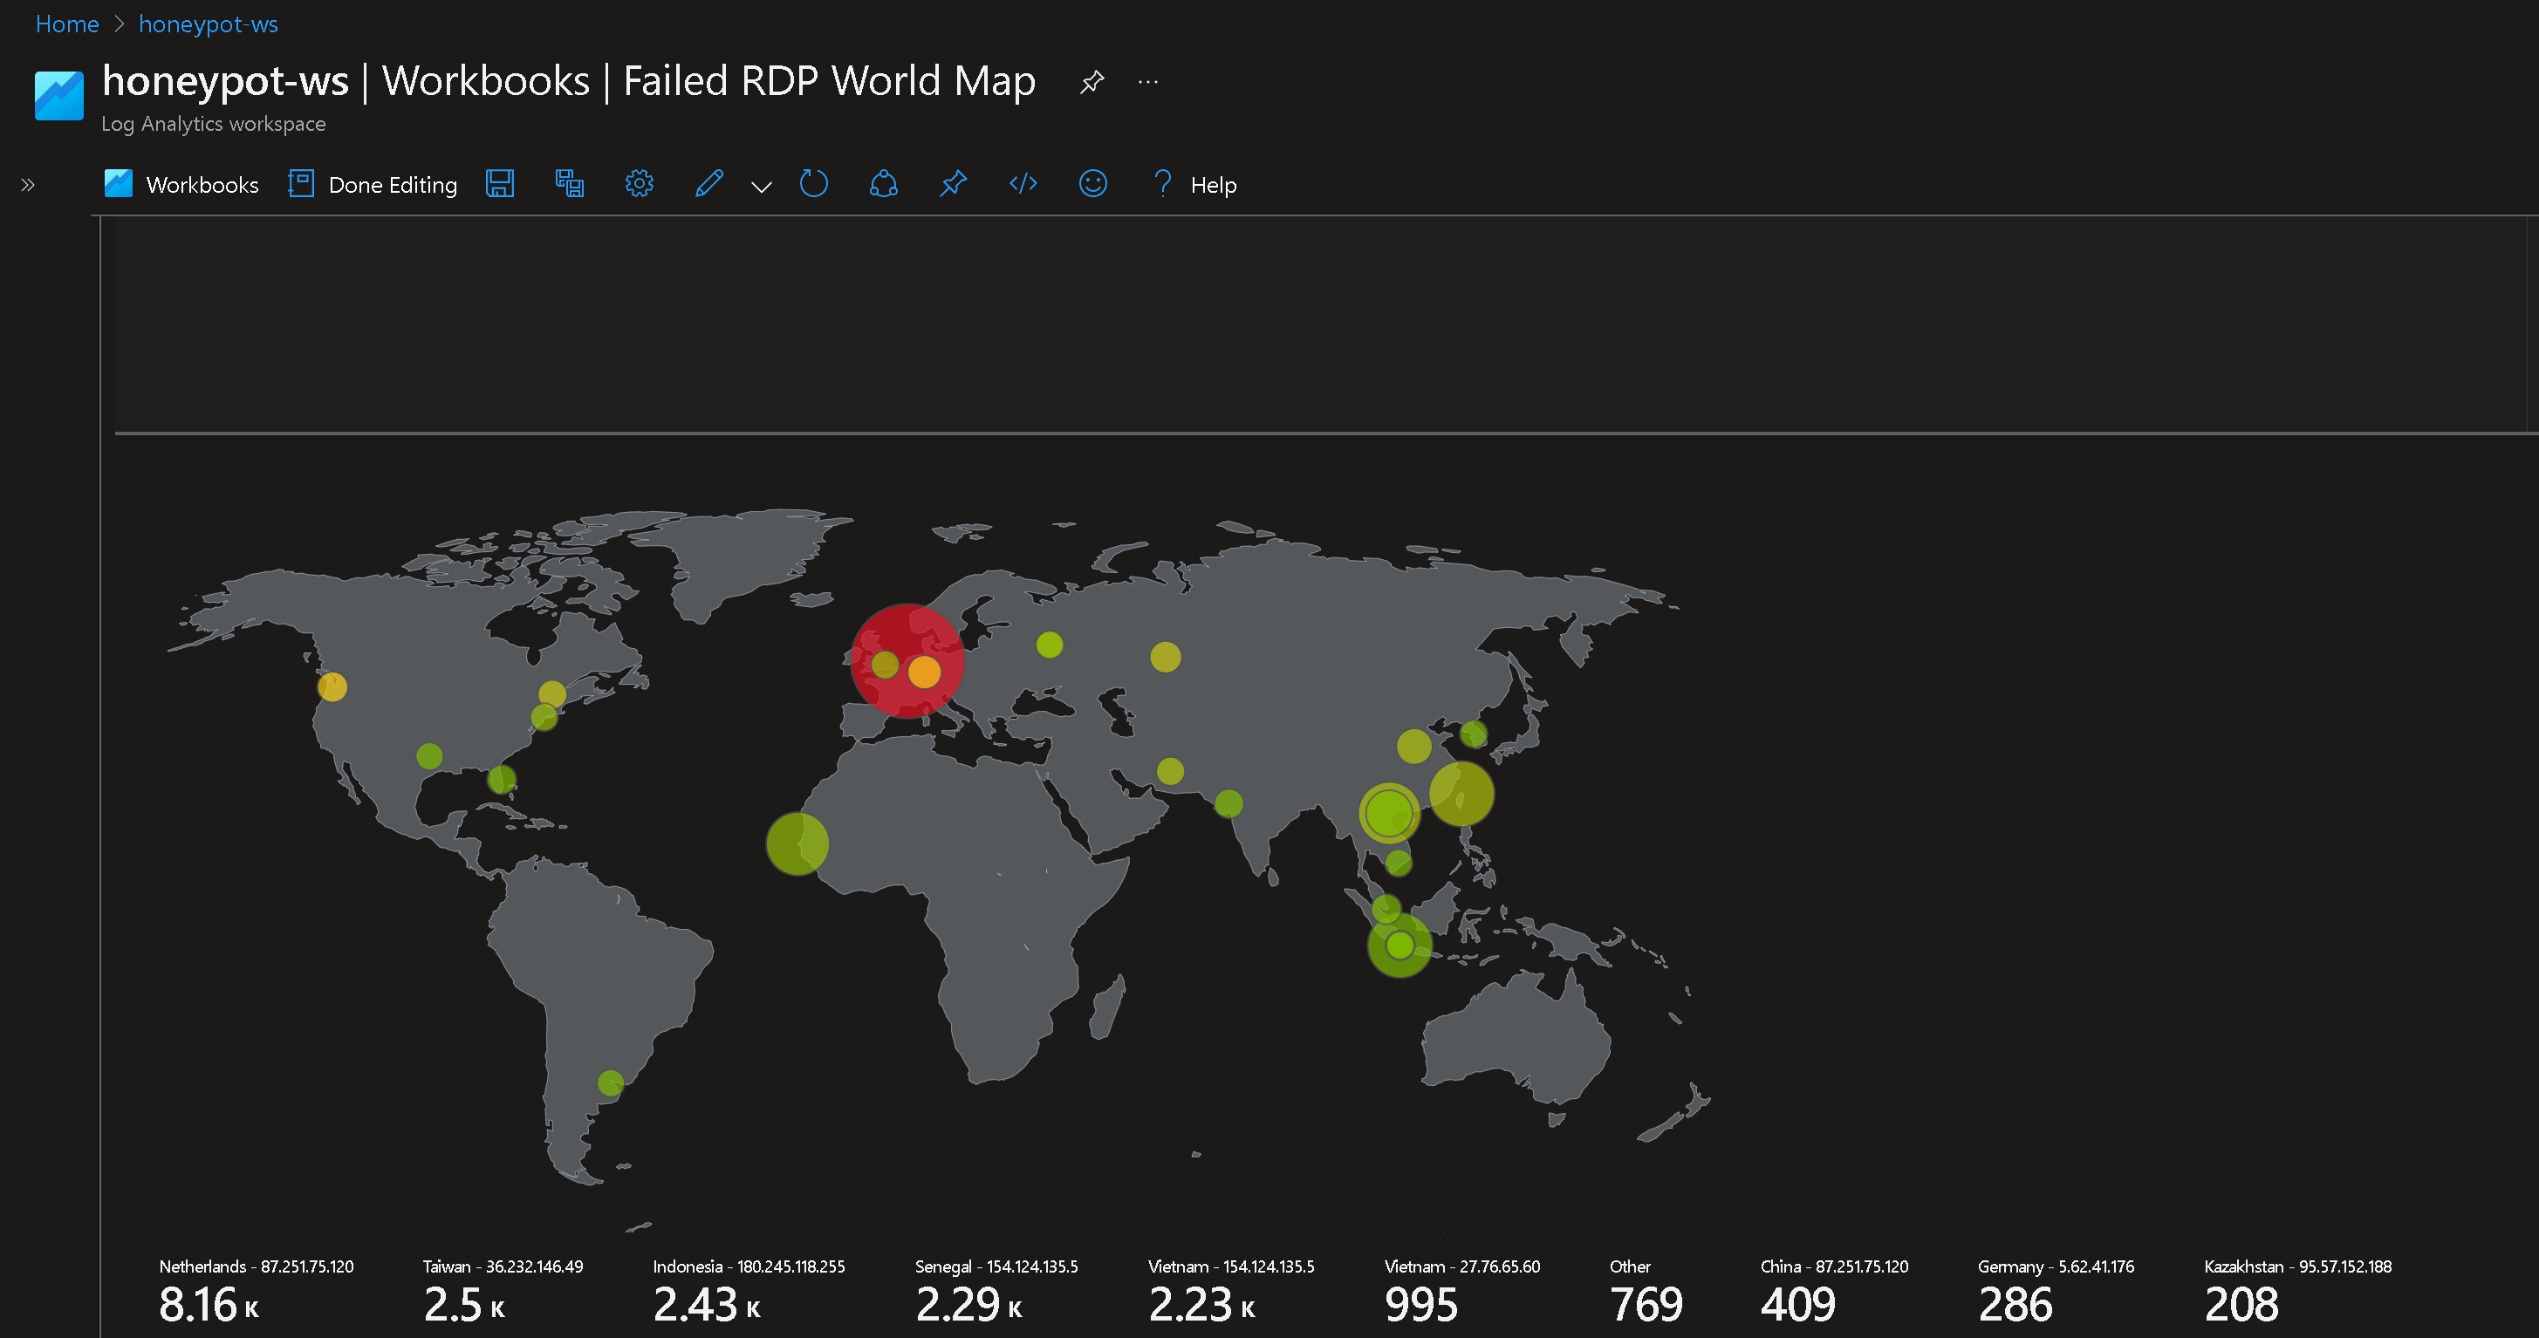The height and width of the screenshot is (1338, 2539).
Task: Expand the chevron dropdown beside the pencil icon
Action: (x=761, y=186)
